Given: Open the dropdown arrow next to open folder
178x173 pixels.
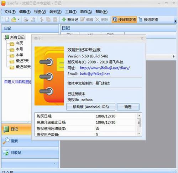Looking at the screenshot, I should pos(19,19).
